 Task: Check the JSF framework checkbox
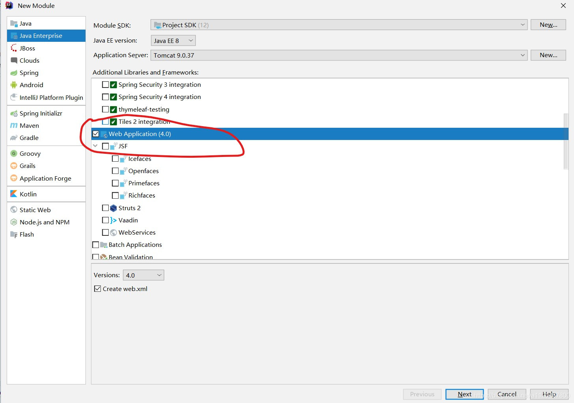pos(105,146)
